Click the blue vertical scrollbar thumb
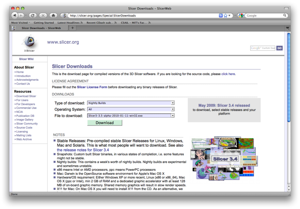The image size is (300, 209). coord(289,77)
